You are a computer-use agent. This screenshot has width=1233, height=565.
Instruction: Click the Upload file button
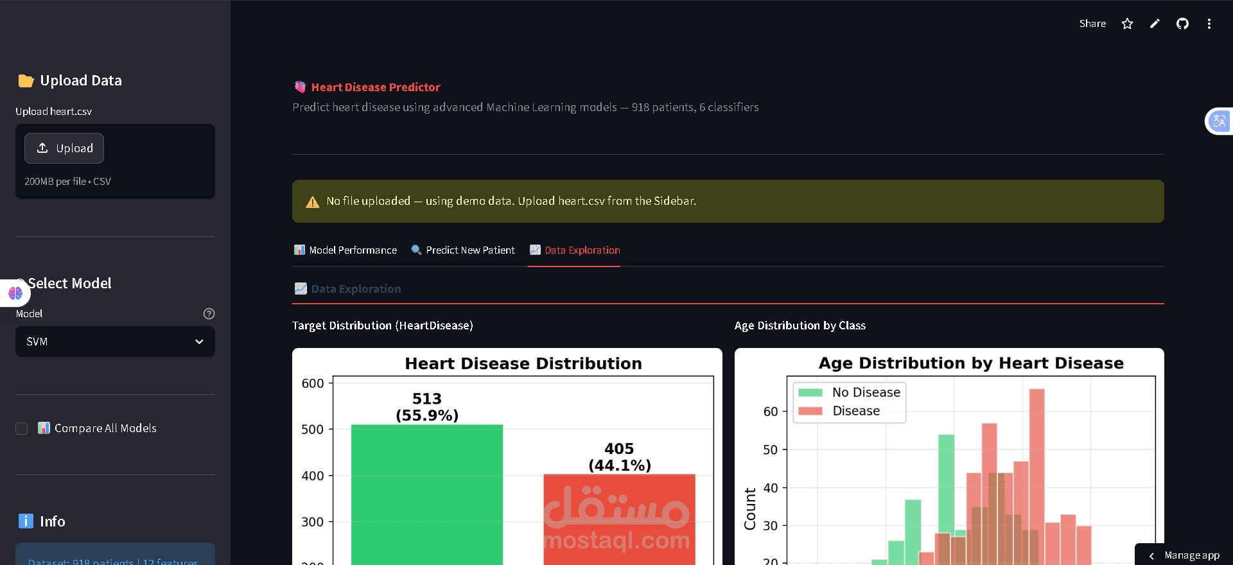click(64, 148)
